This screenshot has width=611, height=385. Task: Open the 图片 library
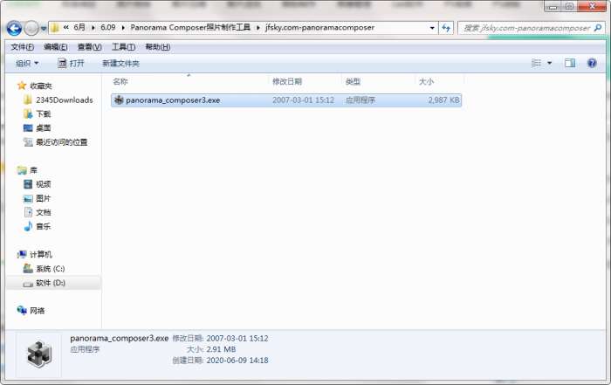coord(44,198)
